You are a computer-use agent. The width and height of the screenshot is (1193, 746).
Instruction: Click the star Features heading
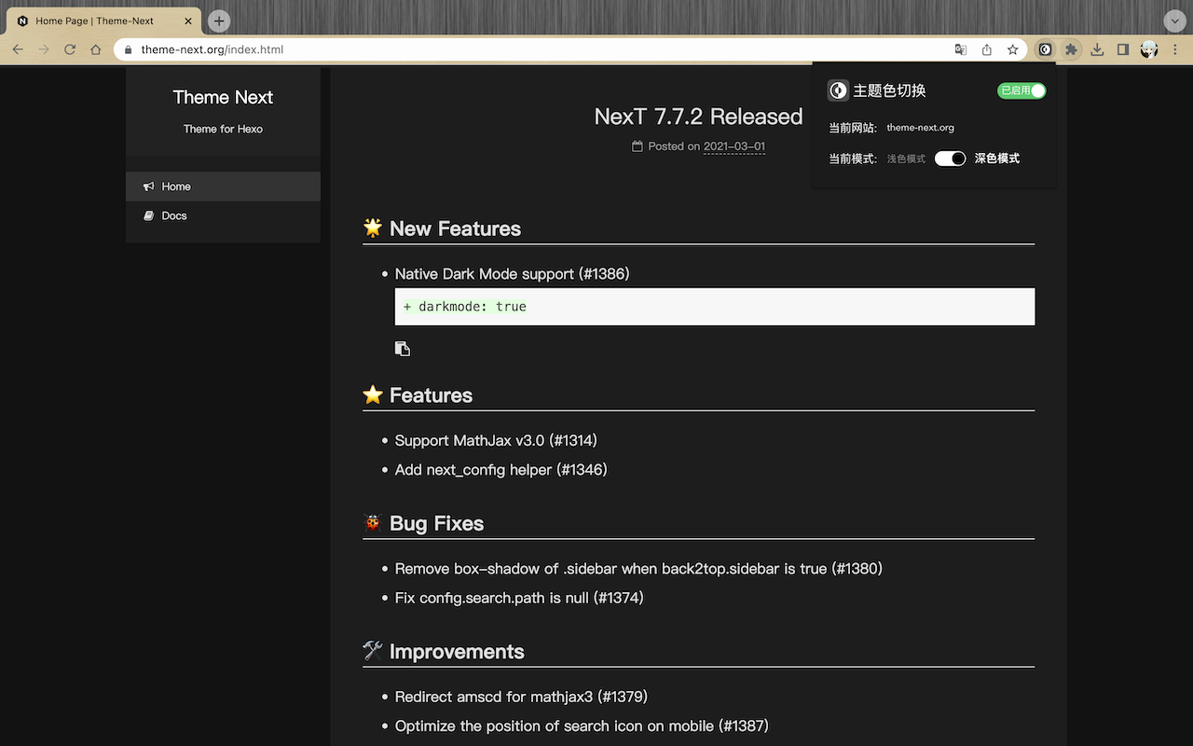(x=431, y=395)
